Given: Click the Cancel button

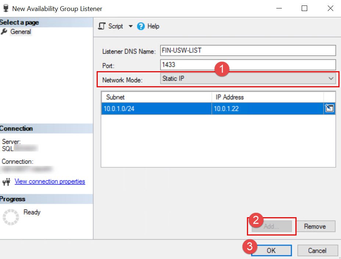Looking at the screenshot, I should (x=317, y=251).
